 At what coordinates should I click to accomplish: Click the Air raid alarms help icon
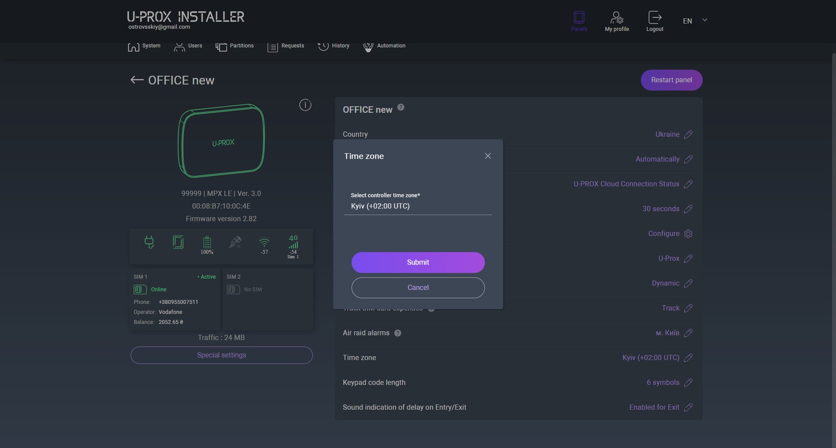click(x=398, y=333)
